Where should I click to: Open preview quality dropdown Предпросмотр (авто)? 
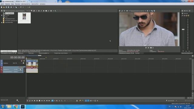point(138,11)
